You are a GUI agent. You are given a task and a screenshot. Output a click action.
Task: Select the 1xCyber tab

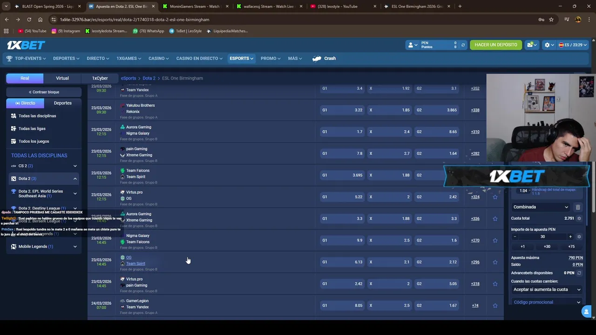point(100,78)
